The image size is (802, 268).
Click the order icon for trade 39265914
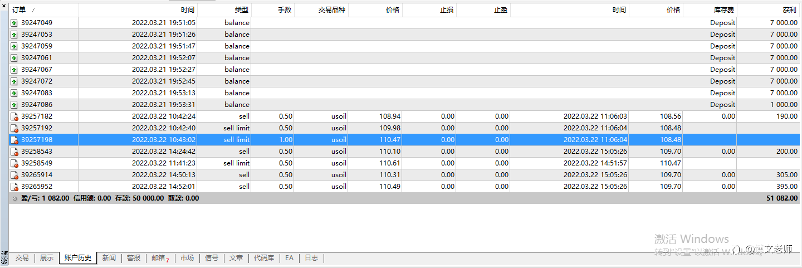click(14, 175)
